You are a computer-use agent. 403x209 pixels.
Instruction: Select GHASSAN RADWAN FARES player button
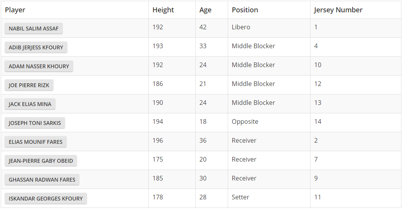[x=42, y=180]
